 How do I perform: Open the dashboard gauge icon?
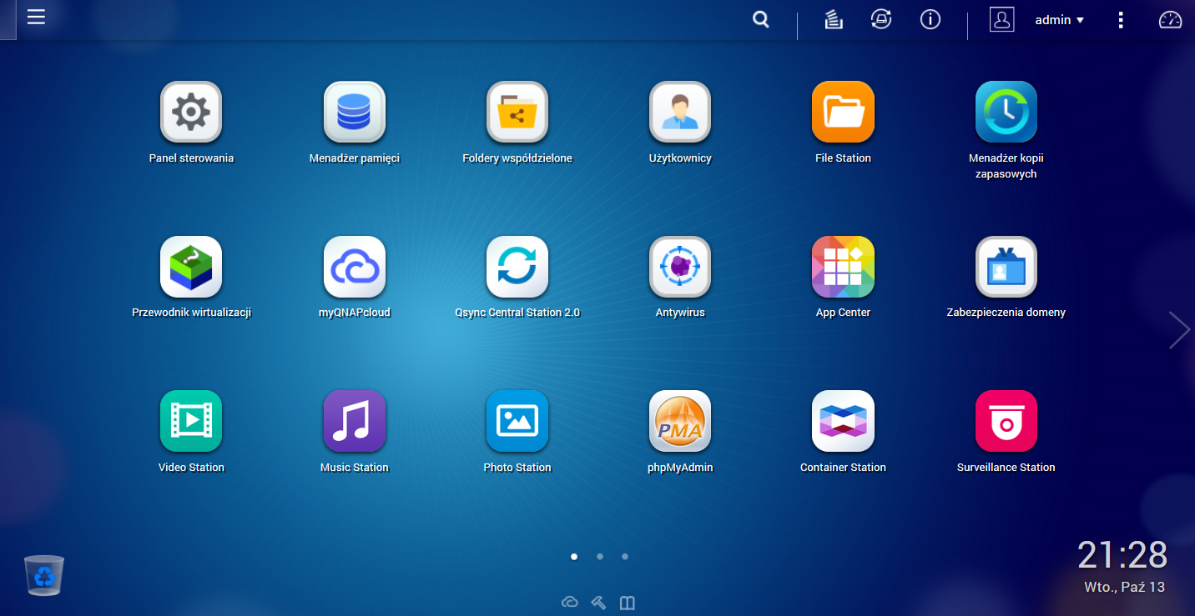coord(1171,20)
